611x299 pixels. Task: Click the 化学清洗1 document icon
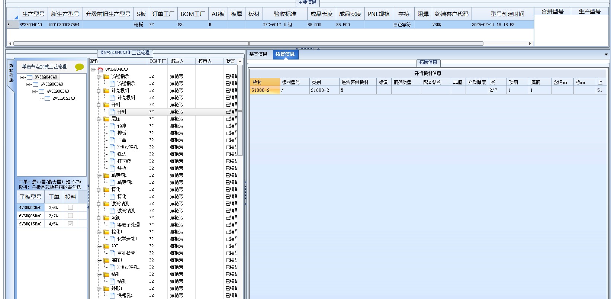tap(112, 239)
